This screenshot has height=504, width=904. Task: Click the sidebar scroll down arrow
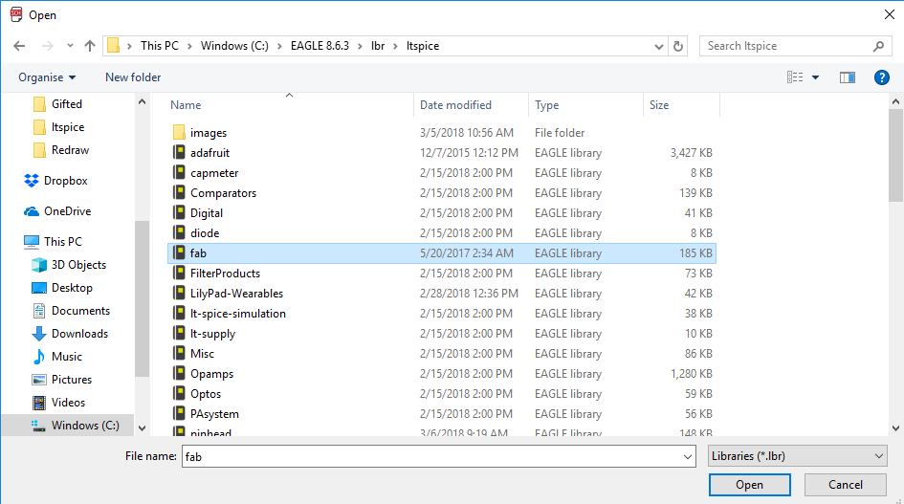142,428
